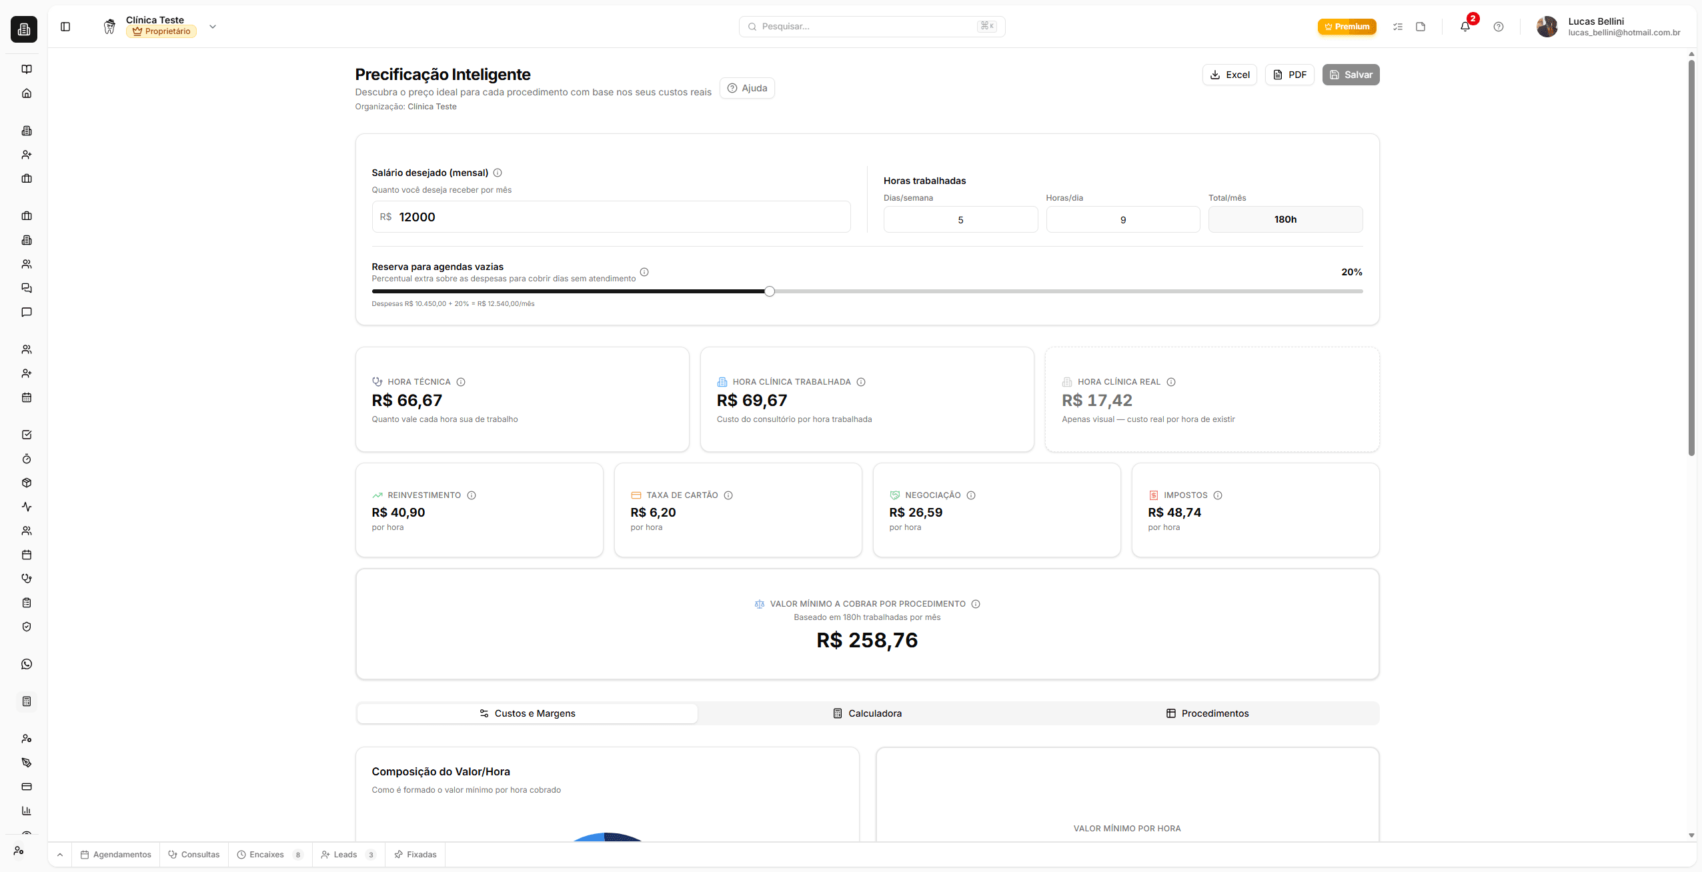Click the help question mark in the top bar
1702x872 pixels.
click(1498, 27)
